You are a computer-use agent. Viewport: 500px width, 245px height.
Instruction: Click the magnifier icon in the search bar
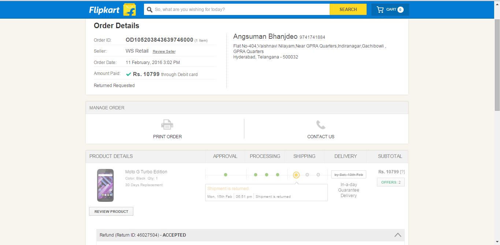click(149, 10)
